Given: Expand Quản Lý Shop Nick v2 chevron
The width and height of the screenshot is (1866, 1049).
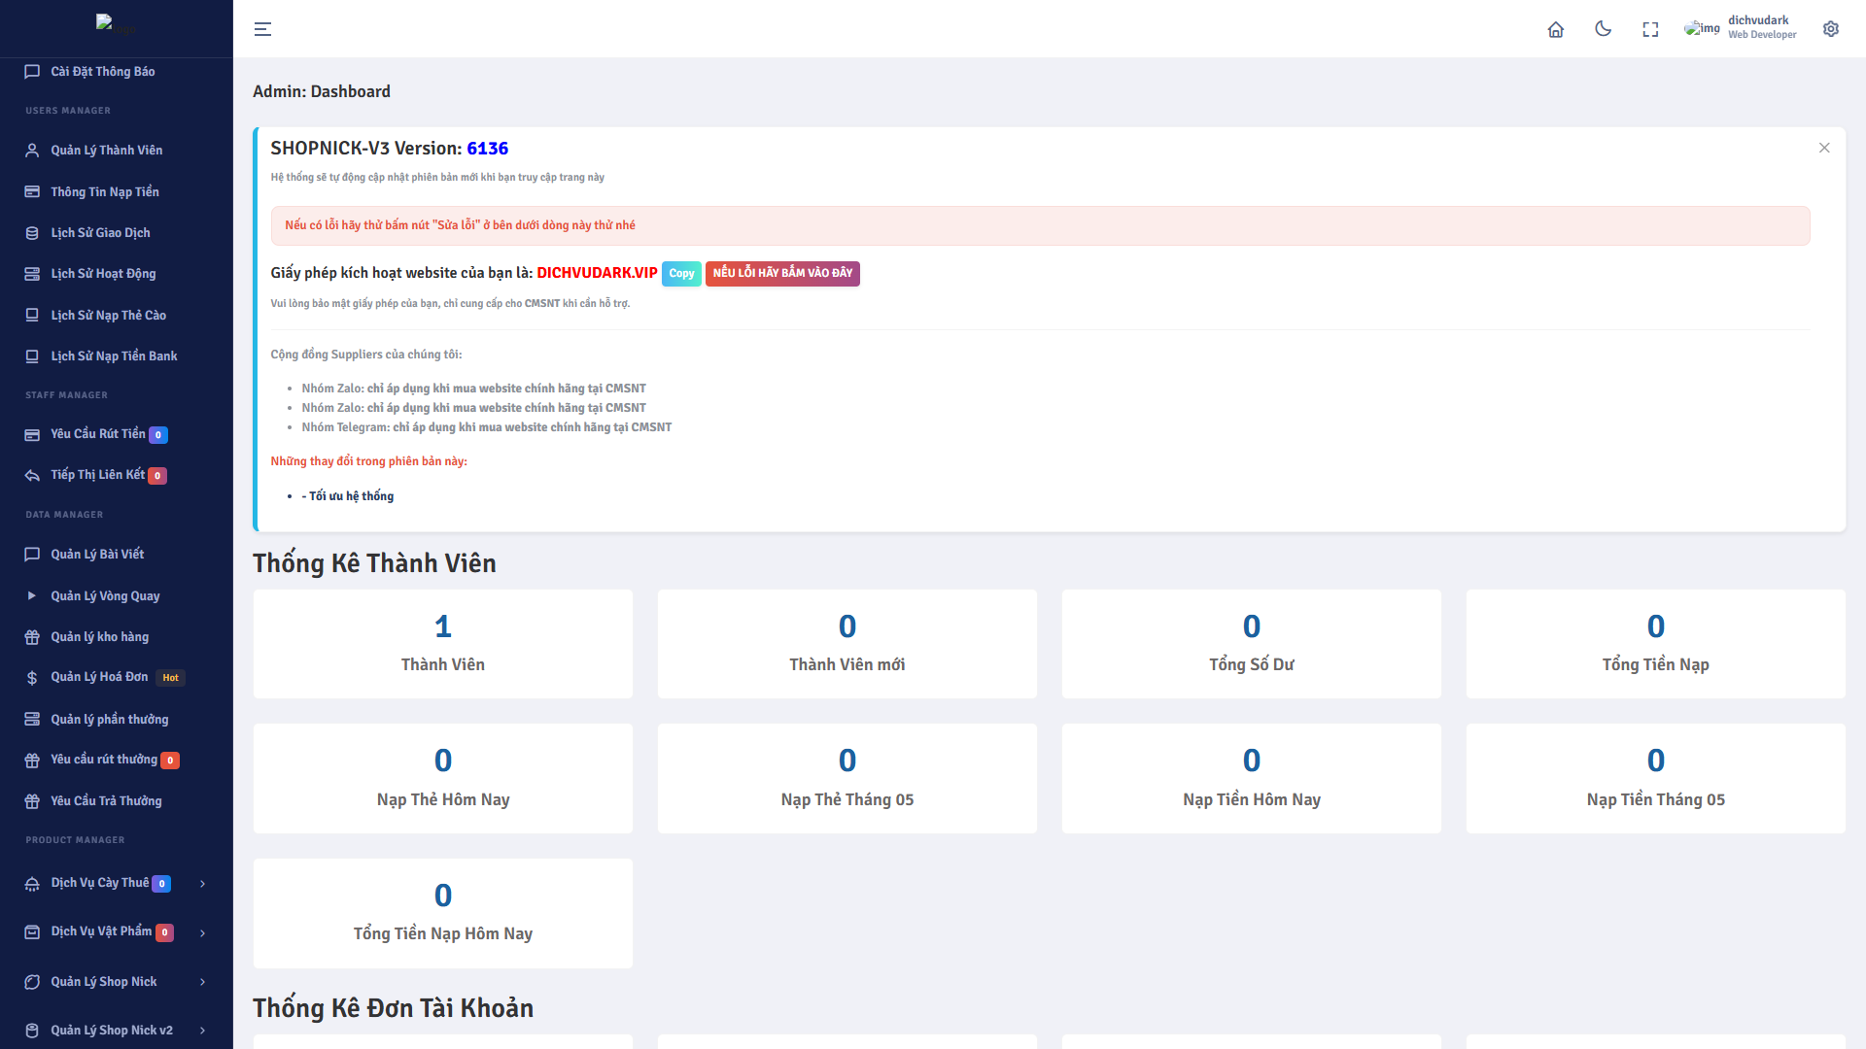Looking at the screenshot, I should tap(202, 1031).
